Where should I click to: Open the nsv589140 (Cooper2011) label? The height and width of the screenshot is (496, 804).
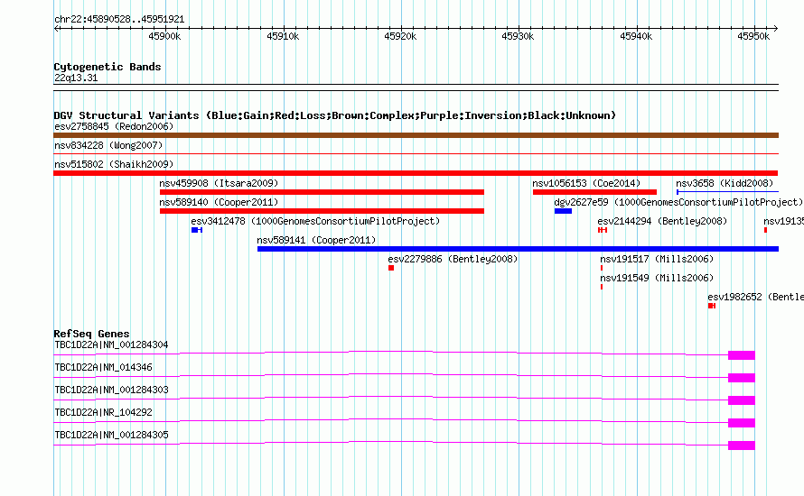point(219,202)
